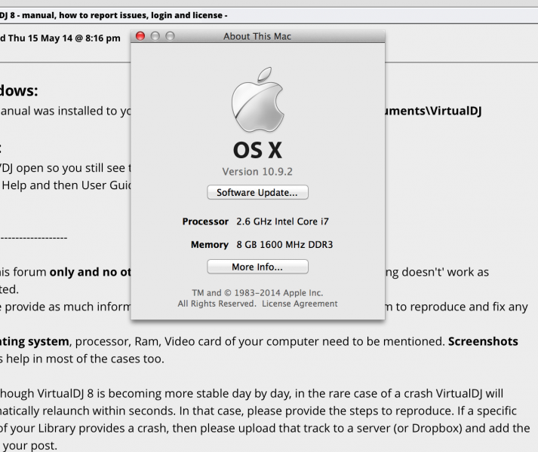Viewport: 538px width, 452px height.
Task: Click the 'only and no ot' bold forum text
Action: [x=91, y=272]
